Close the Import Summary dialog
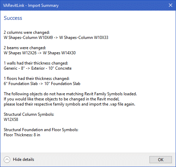This screenshot has width=176, height=167. point(171,5)
